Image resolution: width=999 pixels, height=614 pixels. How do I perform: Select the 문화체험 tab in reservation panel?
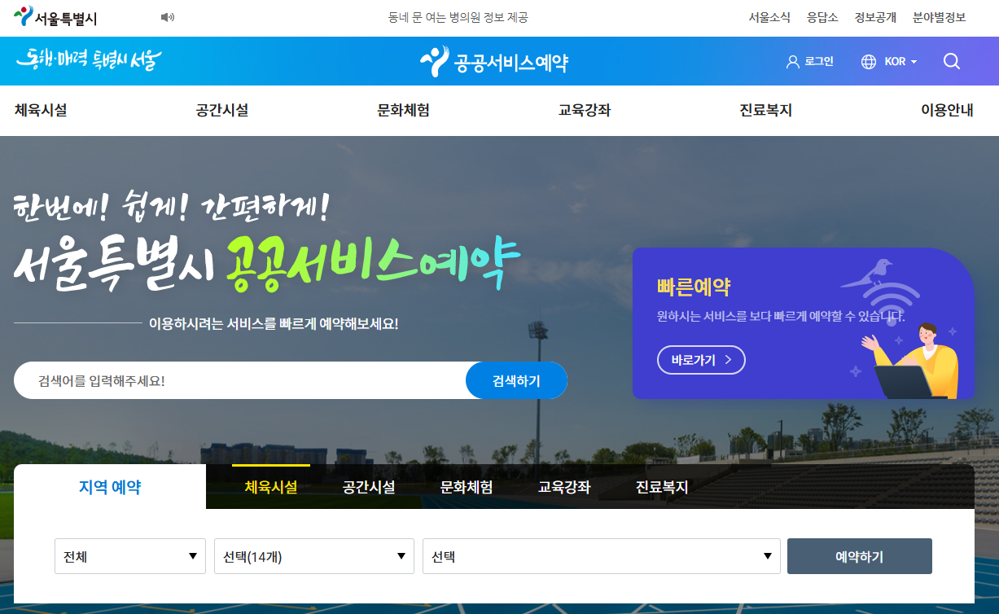pyautogui.click(x=467, y=487)
